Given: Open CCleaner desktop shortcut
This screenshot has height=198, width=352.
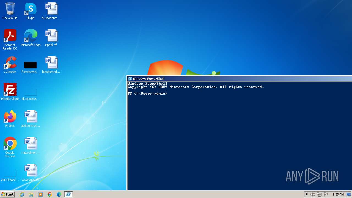Looking at the screenshot, I should point(10,65).
